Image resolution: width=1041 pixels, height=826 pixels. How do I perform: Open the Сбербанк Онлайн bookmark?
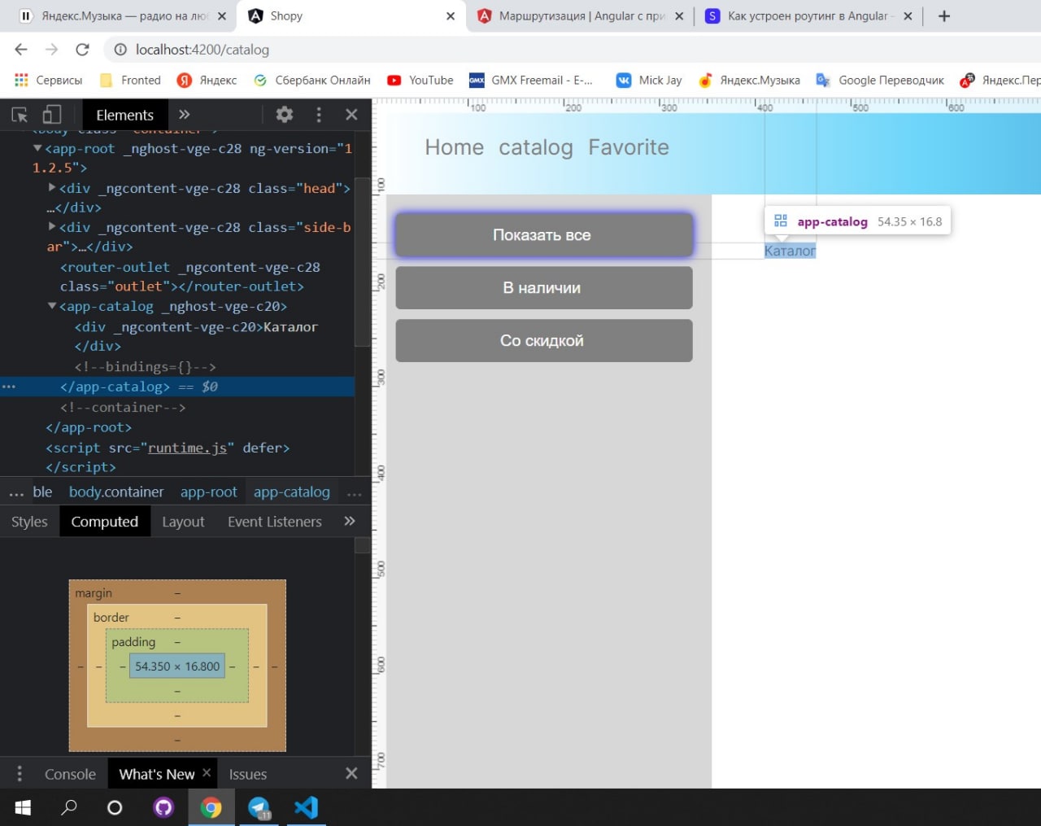[312, 80]
